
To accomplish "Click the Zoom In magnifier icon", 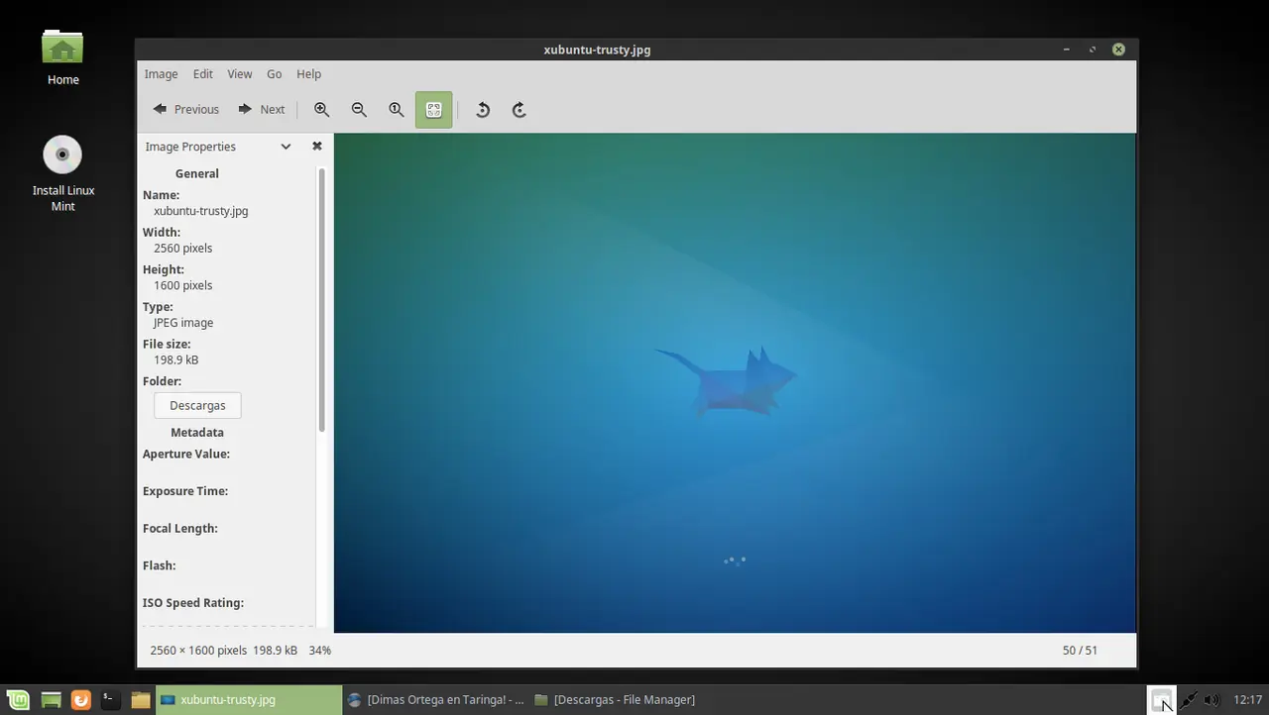I will coord(321,110).
